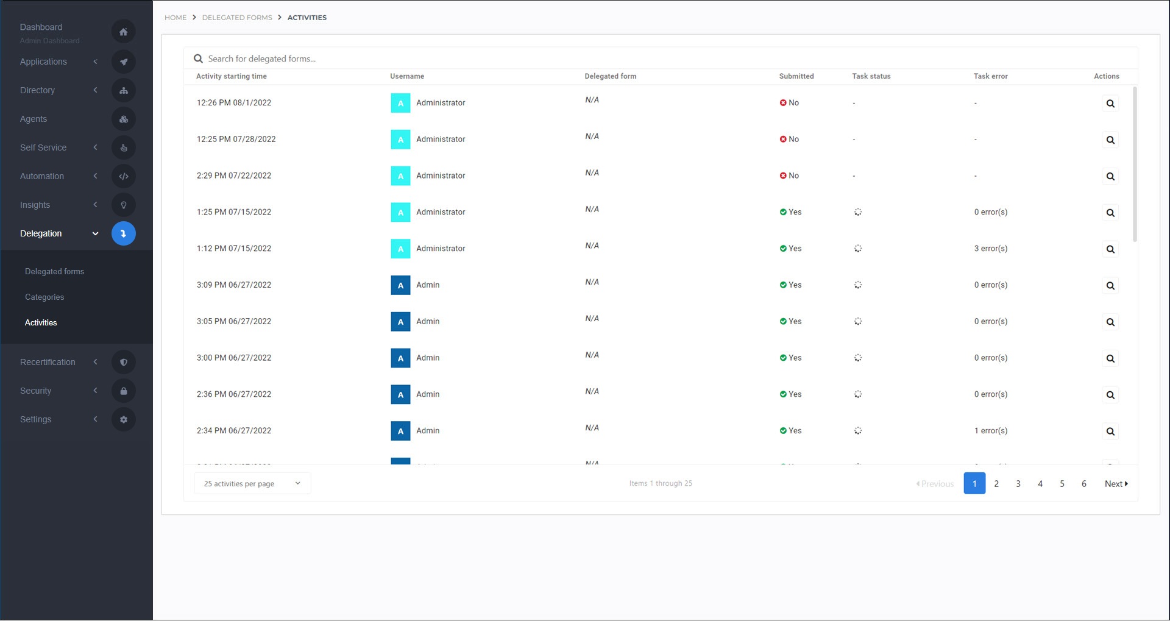Viewport: 1170px width, 621px height.
Task: Click the Next pagination button
Action: [1116, 483]
